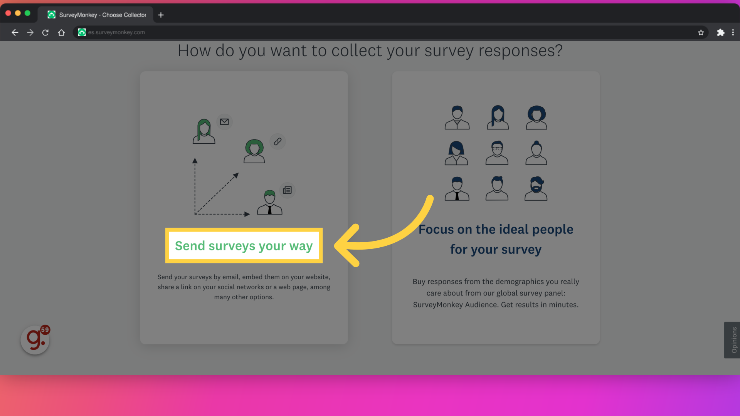Click the home icon in browser toolbar
740x416 pixels.
coord(61,32)
